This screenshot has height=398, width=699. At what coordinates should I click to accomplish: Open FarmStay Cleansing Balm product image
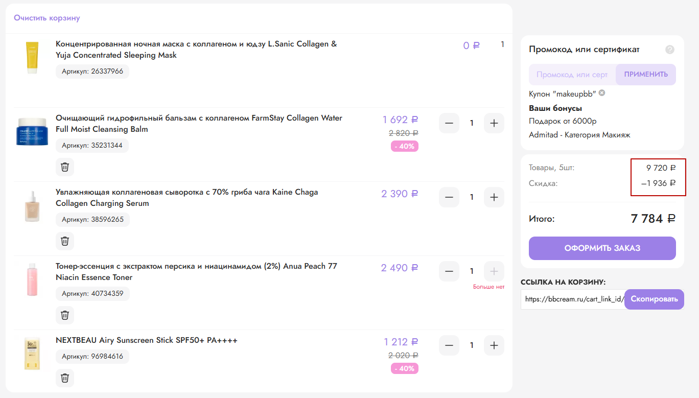coord(32,132)
